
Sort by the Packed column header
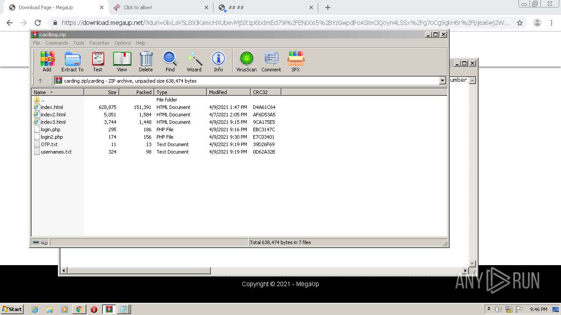[136, 92]
